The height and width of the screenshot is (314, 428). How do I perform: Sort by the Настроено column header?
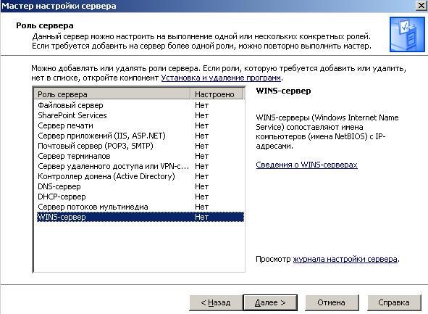pos(217,94)
